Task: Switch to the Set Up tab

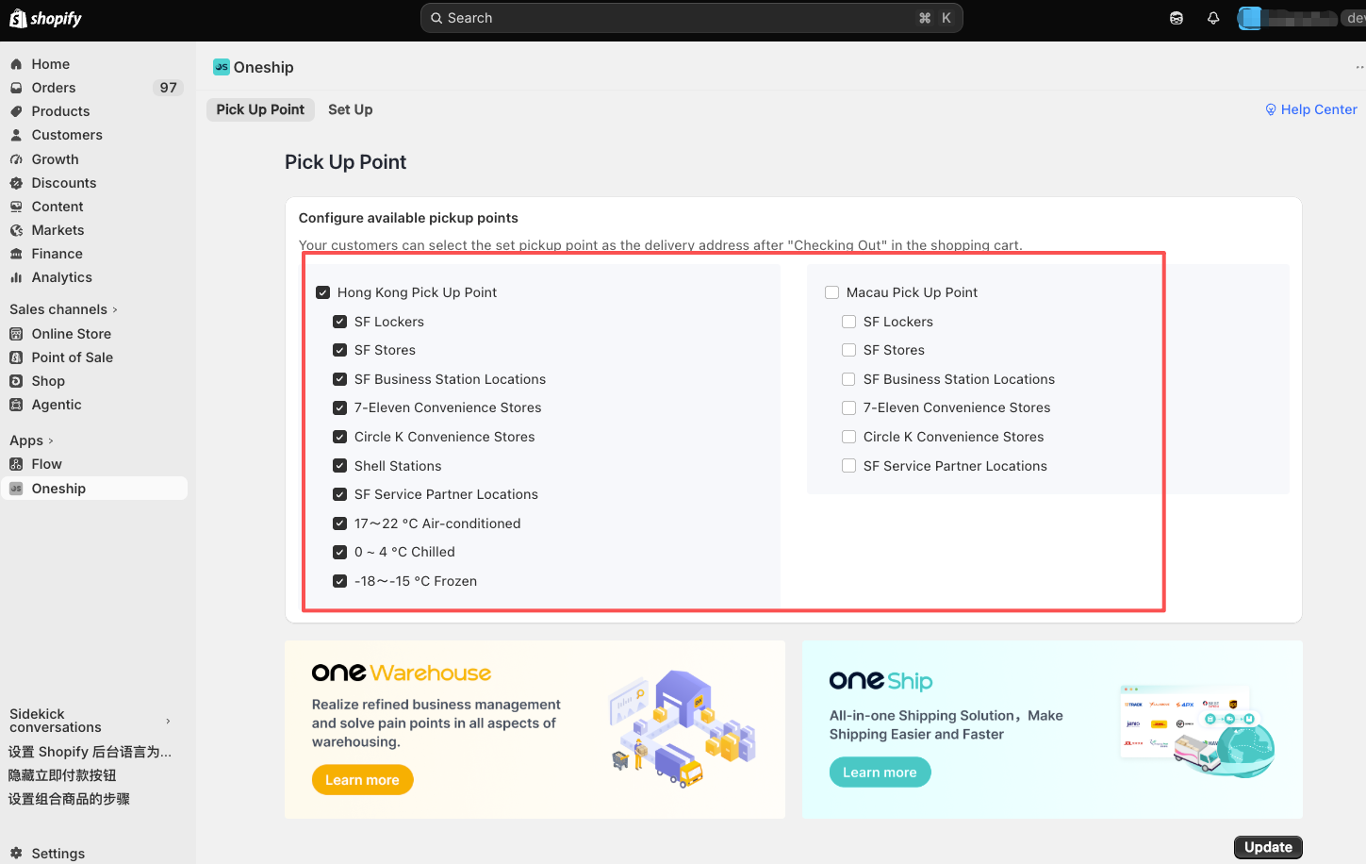Action: point(351,109)
